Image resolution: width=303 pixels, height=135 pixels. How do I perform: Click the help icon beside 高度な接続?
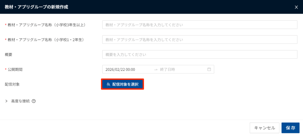click(x=34, y=101)
